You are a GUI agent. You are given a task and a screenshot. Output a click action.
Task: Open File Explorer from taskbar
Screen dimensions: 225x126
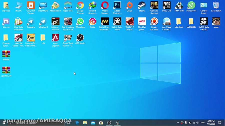tap(85, 123)
